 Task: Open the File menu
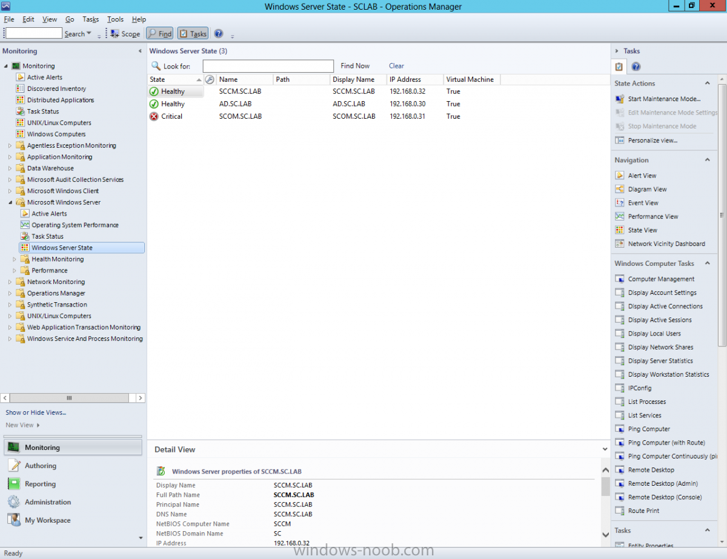click(x=8, y=19)
